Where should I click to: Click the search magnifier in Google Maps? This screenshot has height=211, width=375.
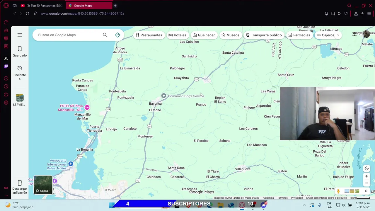point(105,35)
